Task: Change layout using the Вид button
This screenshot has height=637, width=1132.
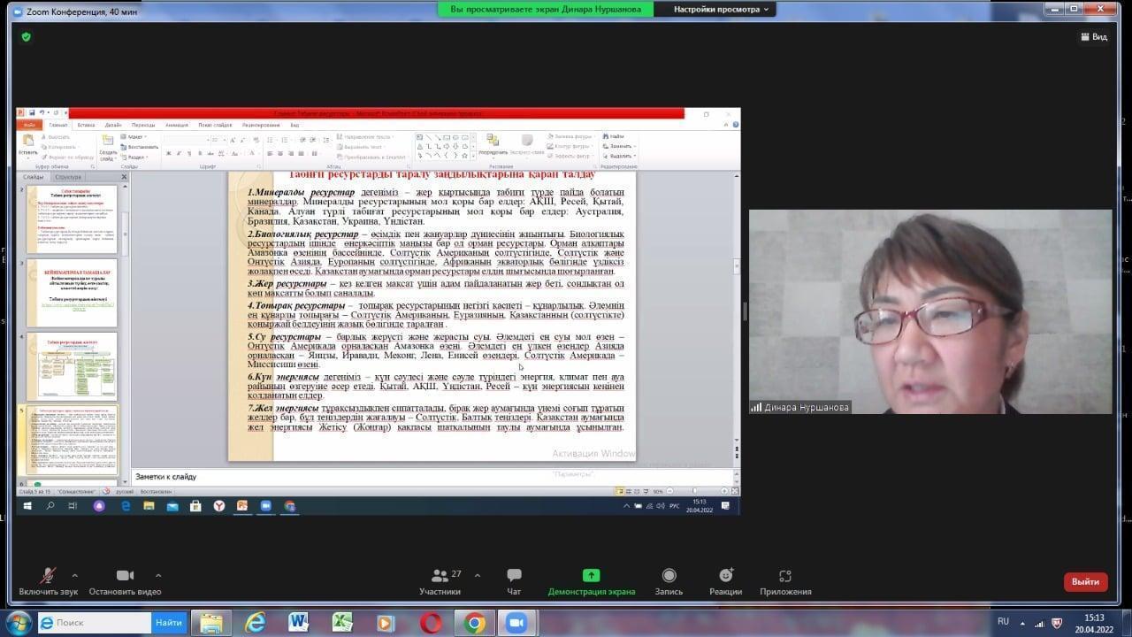Action: pos(1094,37)
